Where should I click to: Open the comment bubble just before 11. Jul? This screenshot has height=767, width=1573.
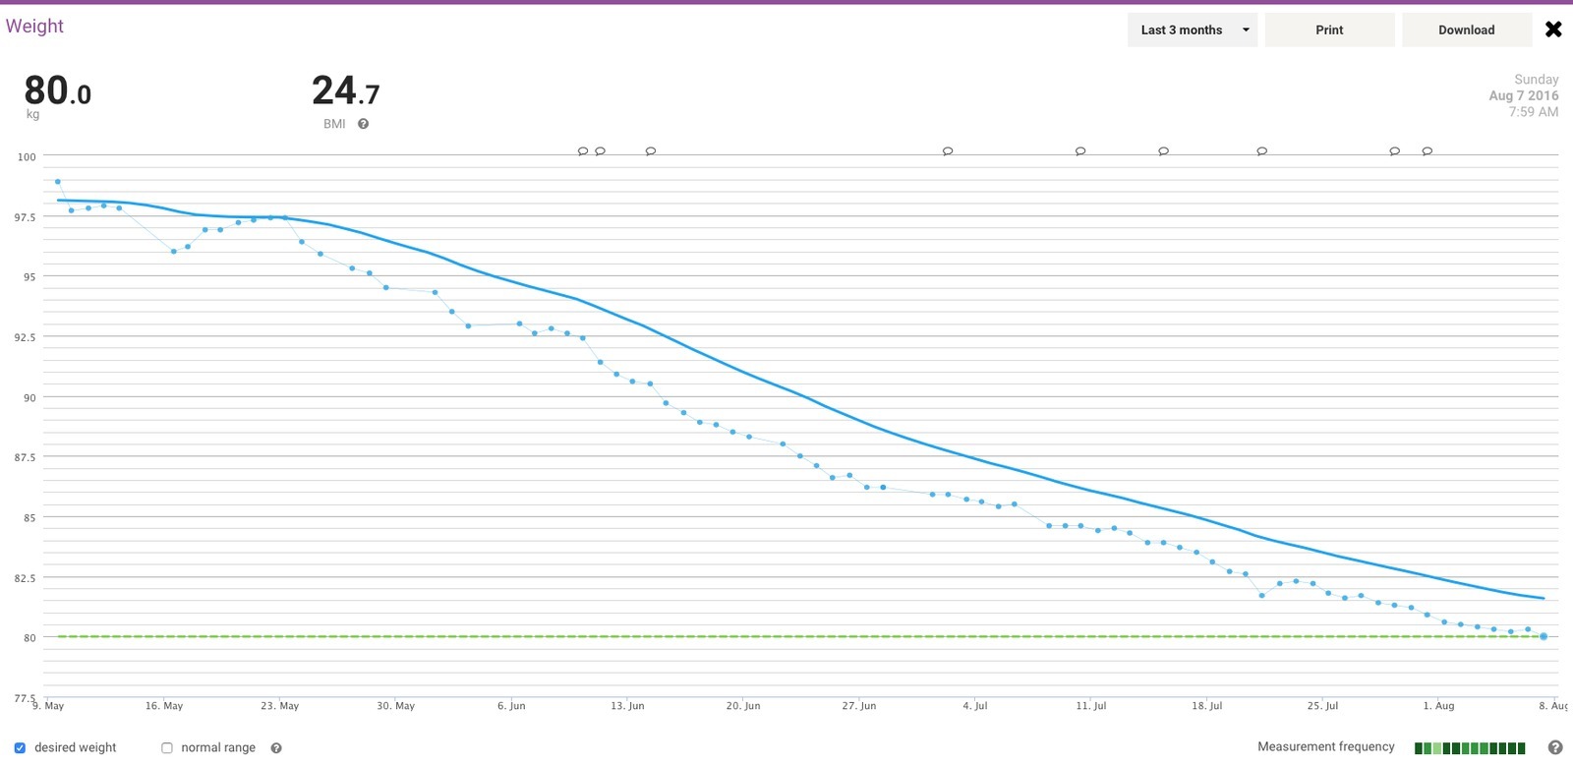click(x=1080, y=151)
